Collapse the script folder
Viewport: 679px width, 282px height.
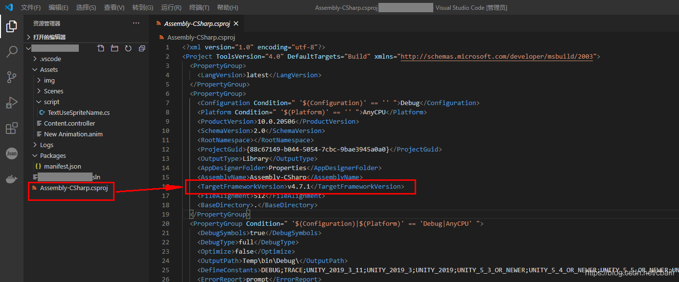[86, 102]
